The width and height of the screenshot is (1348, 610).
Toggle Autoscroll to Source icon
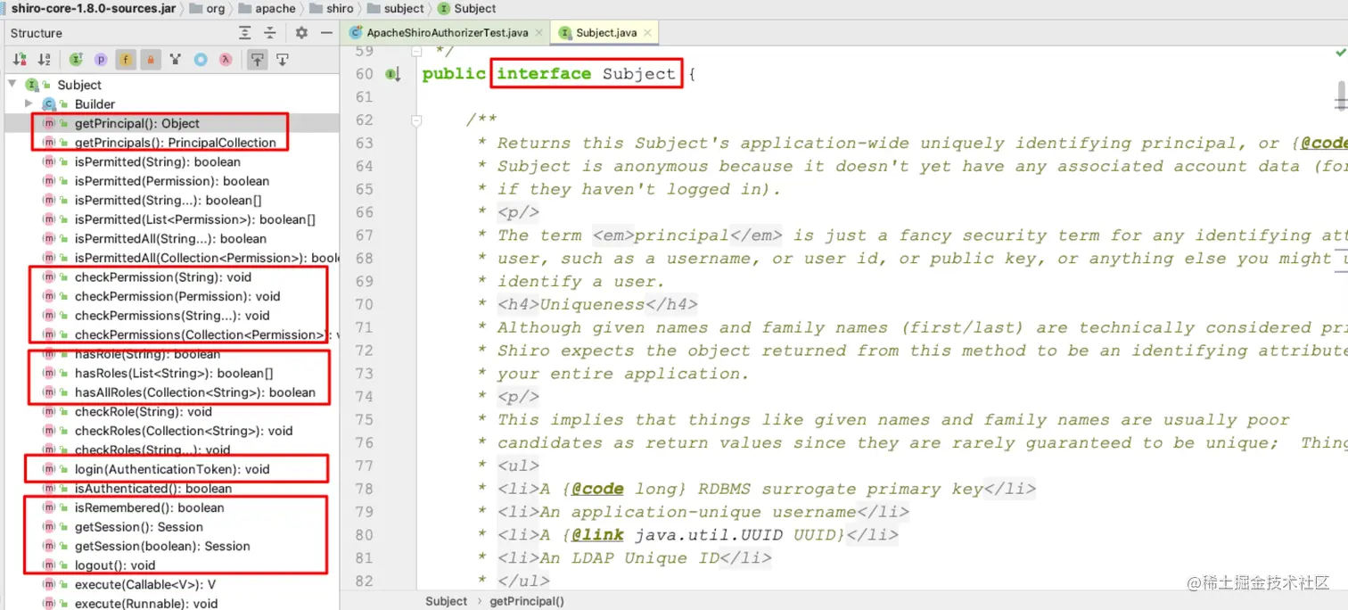(x=257, y=60)
